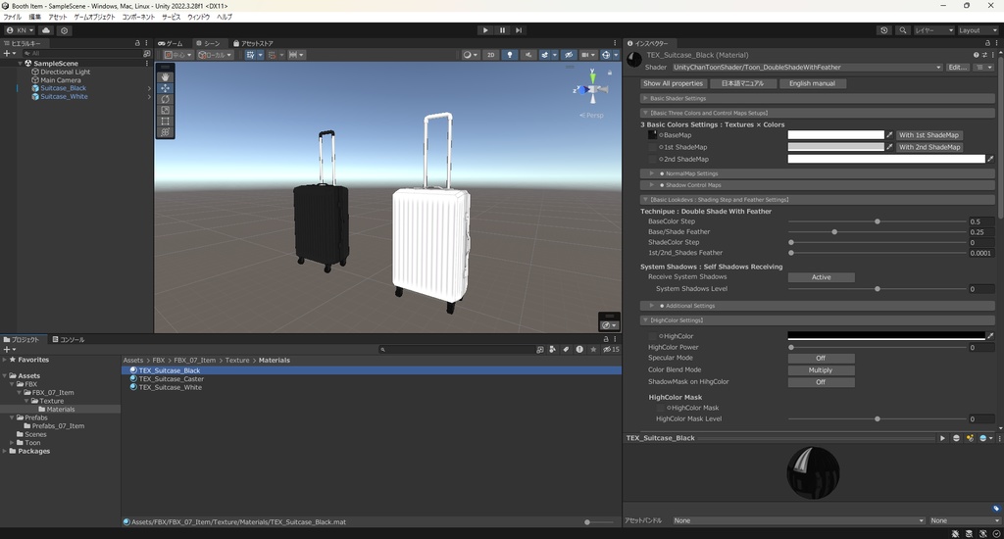The width and height of the screenshot is (1004, 539).
Task: Click the eyedropper next to BaseMap color
Action: (890, 135)
